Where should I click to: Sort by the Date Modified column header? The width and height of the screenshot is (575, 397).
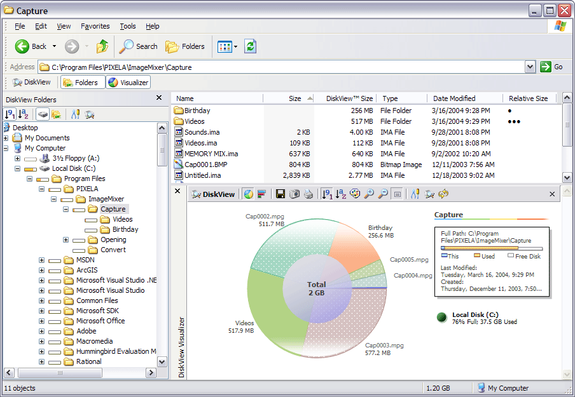point(464,98)
